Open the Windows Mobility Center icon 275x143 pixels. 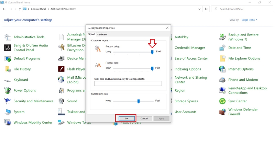pyautogui.click(x=8, y=122)
